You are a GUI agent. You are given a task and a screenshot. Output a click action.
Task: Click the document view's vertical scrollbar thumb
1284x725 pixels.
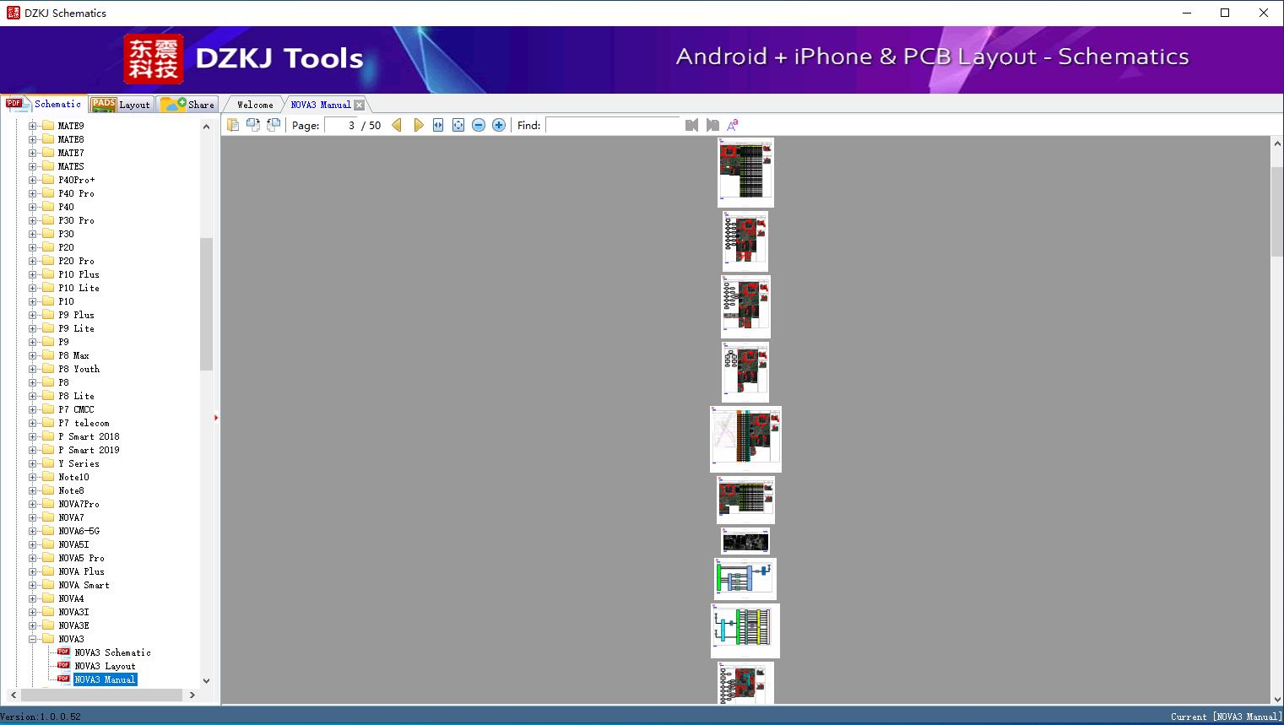pyautogui.click(x=1277, y=211)
